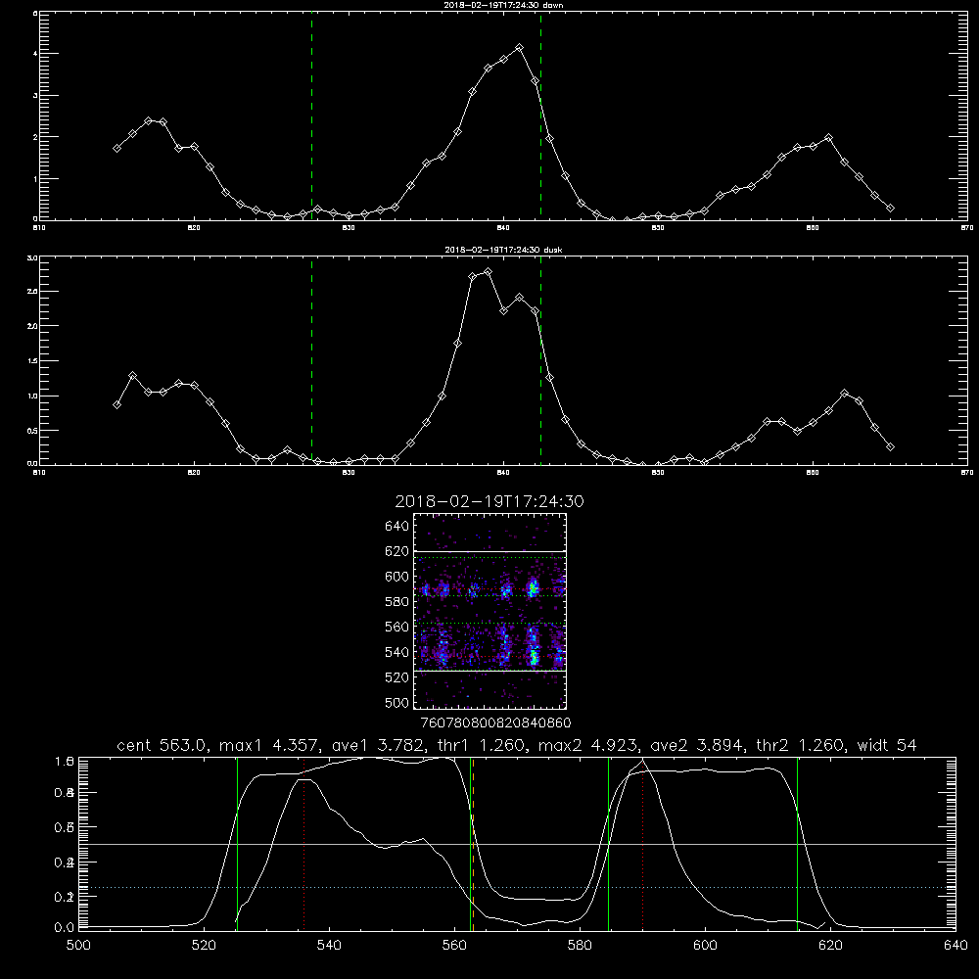Click the orange dashed center line in bottom plot
979x979 pixels.
pos(473,844)
